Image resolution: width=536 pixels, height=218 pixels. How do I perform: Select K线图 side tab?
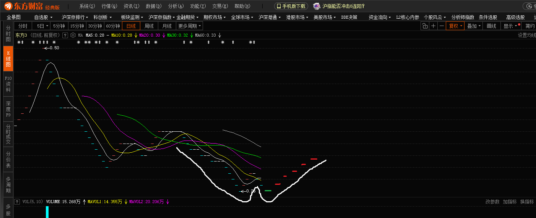(8, 59)
